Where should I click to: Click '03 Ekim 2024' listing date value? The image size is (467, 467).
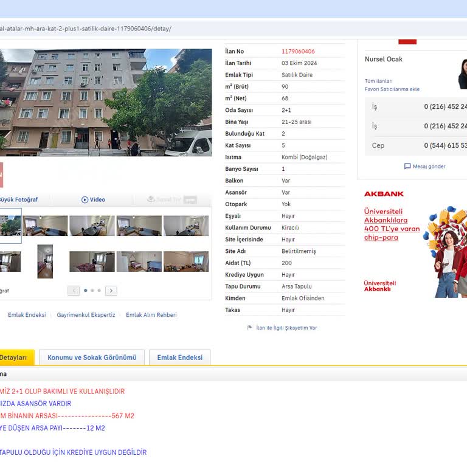point(299,63)
